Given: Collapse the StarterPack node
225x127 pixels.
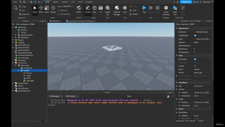Looking at the screenshot, I should [x=13, y=63].
